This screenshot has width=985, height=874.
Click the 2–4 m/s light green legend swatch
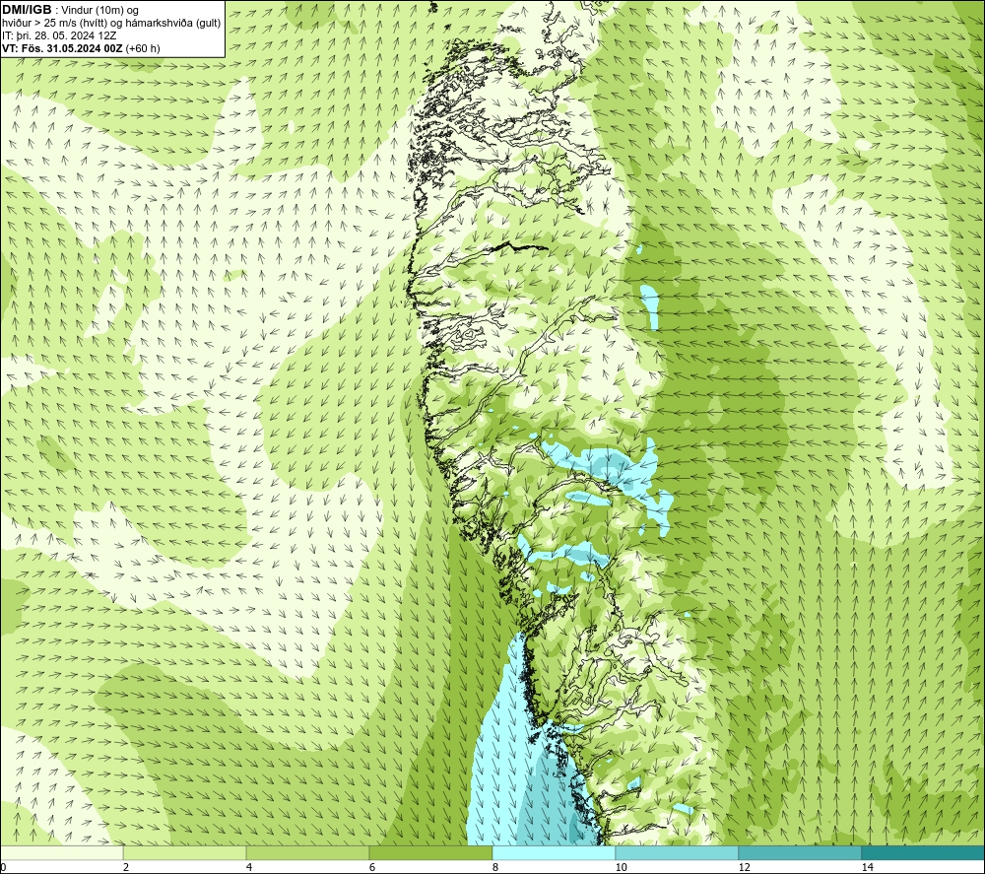pos(185,852)
